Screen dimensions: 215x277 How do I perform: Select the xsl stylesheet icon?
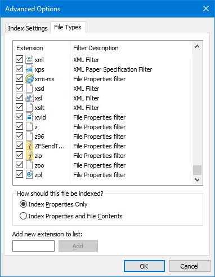click(x=29, y=98)
